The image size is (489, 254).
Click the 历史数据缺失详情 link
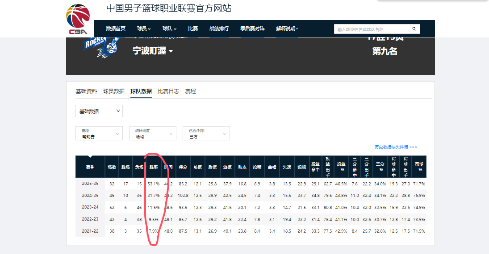[396, 147]
